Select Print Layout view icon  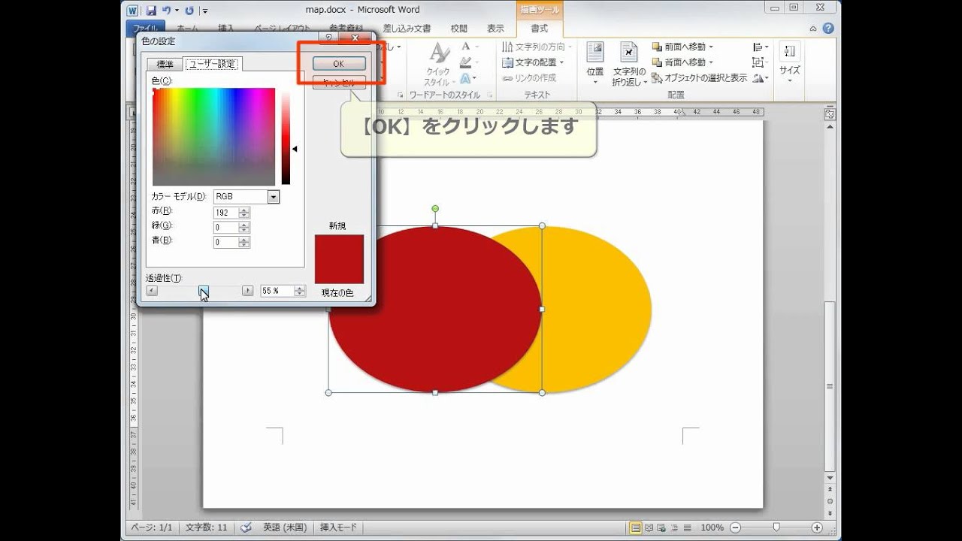point(636,527)
